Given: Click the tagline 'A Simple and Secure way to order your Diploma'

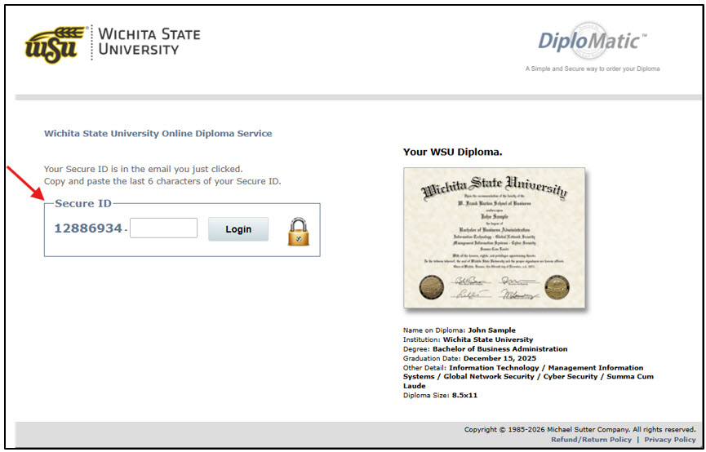Looking at the screenshot, I should (593, 69).
